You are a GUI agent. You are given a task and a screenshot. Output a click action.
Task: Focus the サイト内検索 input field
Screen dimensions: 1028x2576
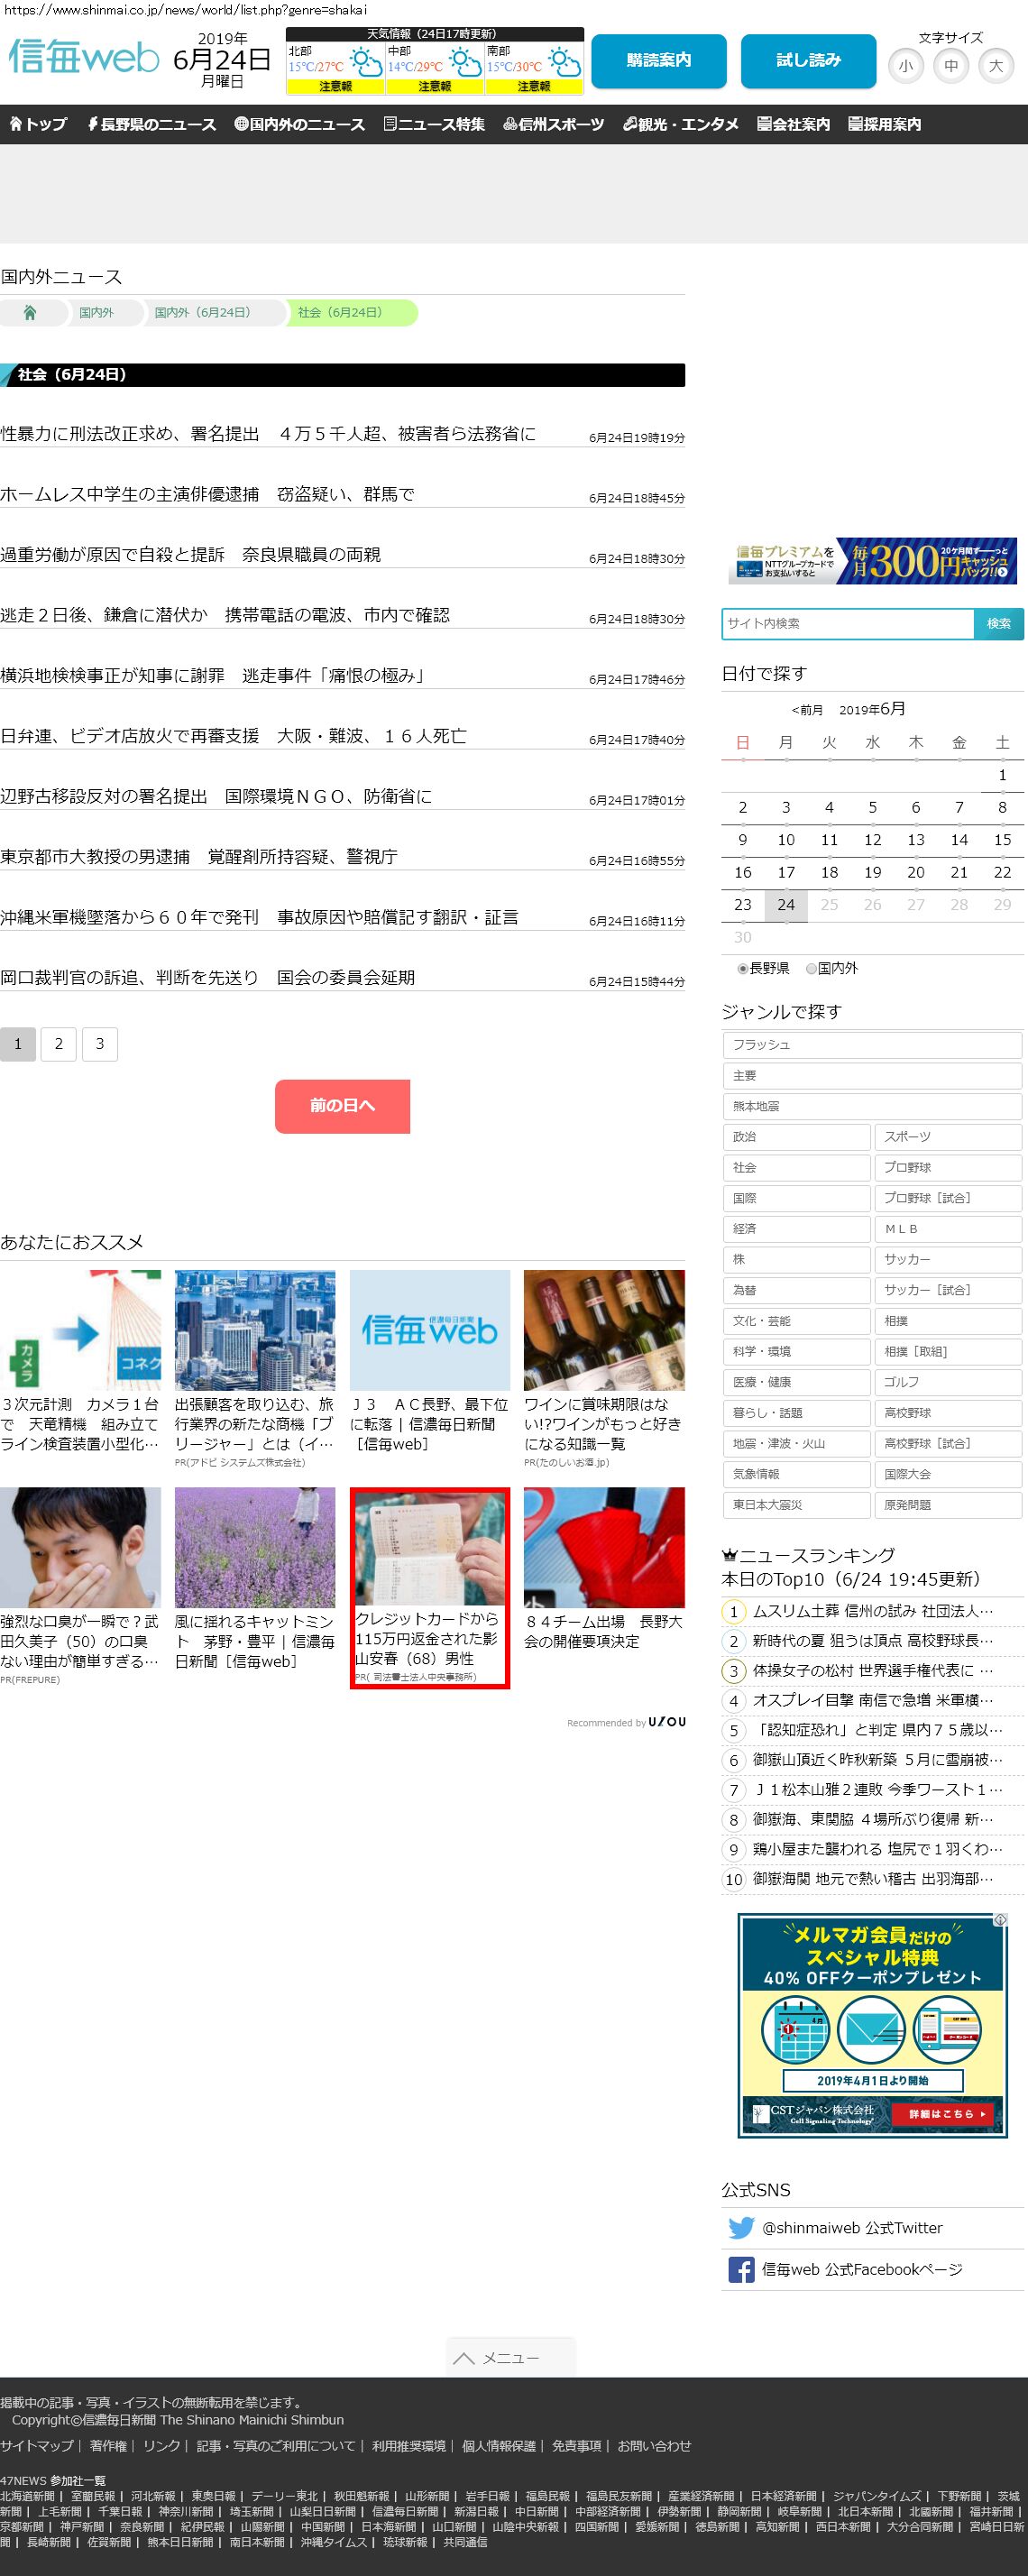848,623
